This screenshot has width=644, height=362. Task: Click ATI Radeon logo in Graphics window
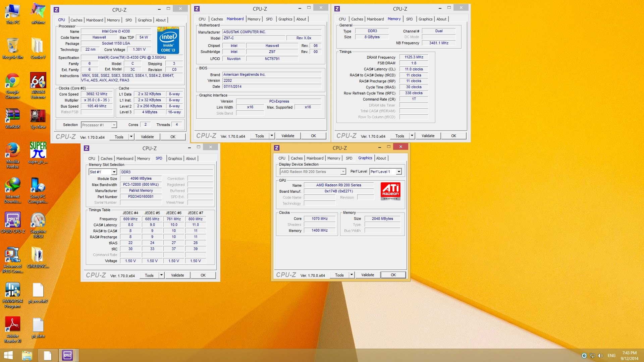pos(390,191)
